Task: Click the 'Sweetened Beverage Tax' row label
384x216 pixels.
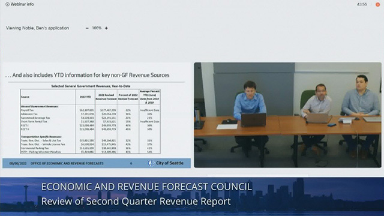Action: [x=35, y=118]
